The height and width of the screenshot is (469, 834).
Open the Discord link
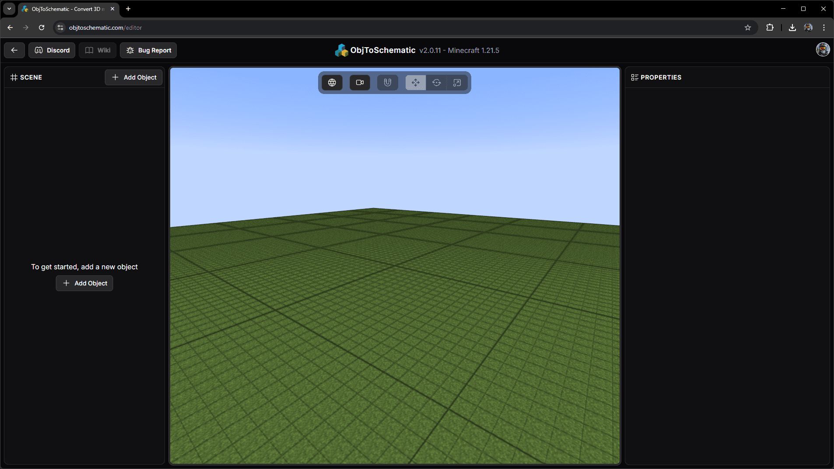[52, 50]
